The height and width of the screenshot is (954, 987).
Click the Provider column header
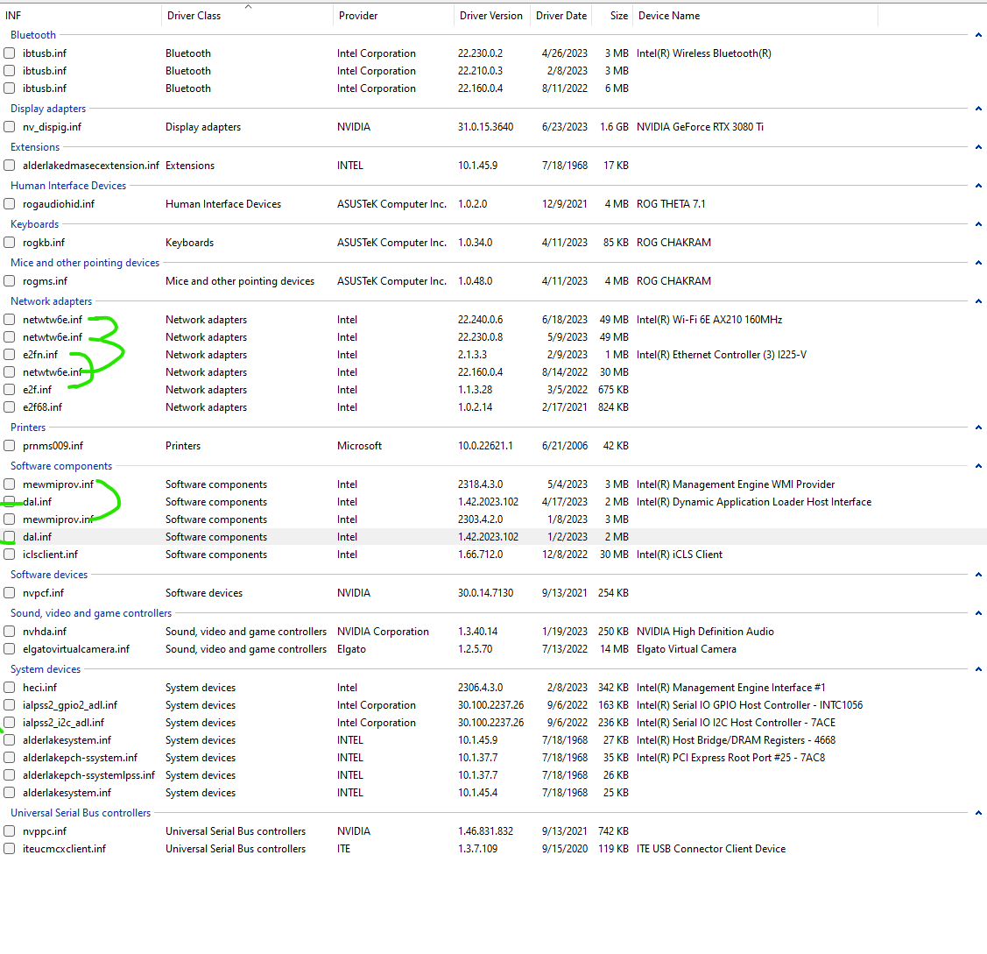point(358,16)
